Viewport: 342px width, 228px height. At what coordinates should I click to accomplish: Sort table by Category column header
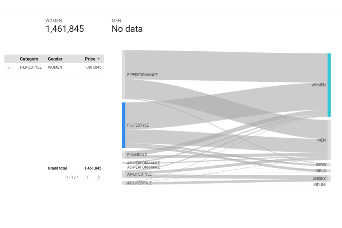pyautogui.click(x=29, y=59)
